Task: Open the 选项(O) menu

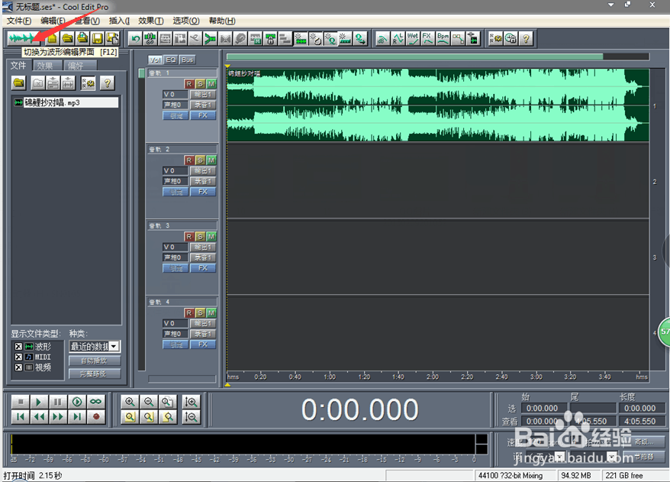Action: pyautogui.click(x=186, y=21)
